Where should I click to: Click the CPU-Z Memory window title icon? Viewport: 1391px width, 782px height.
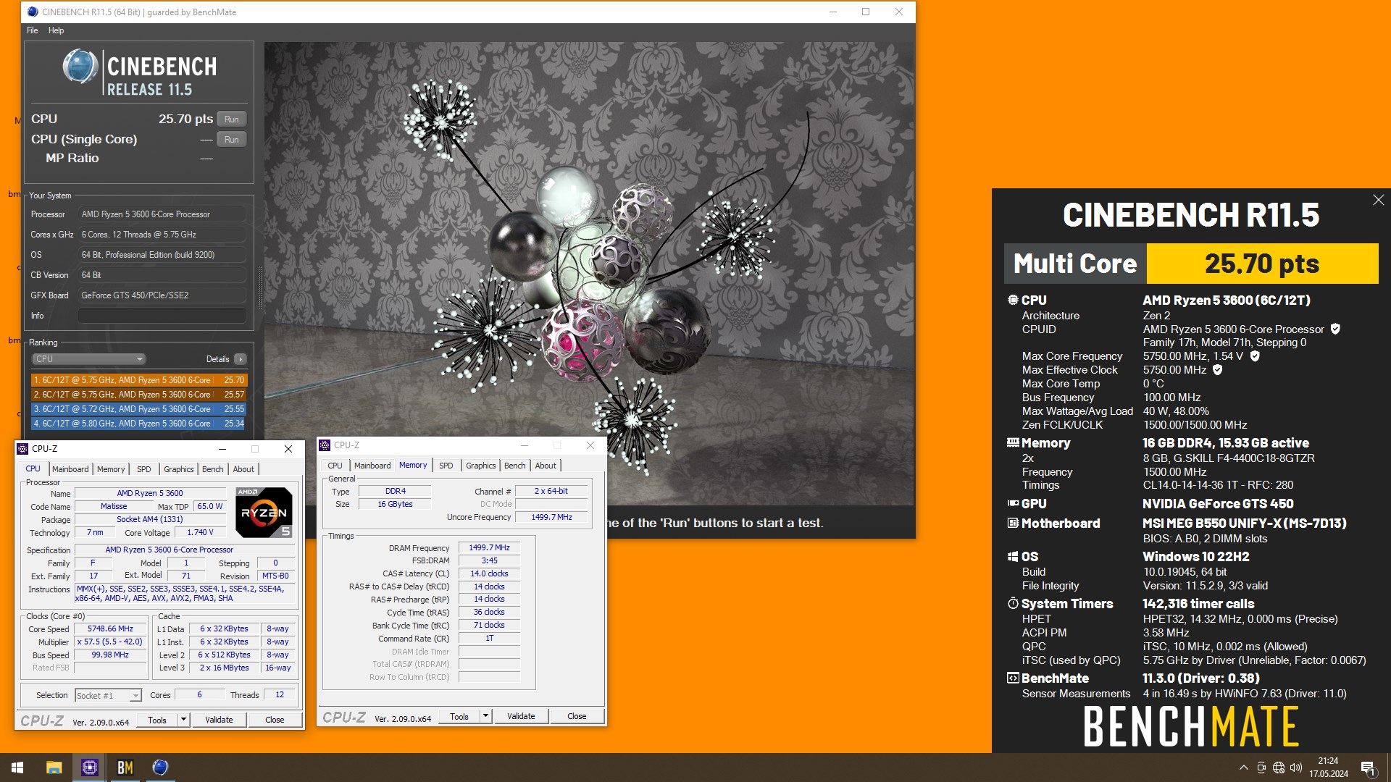pyautogui.click(x=325, y=445)
